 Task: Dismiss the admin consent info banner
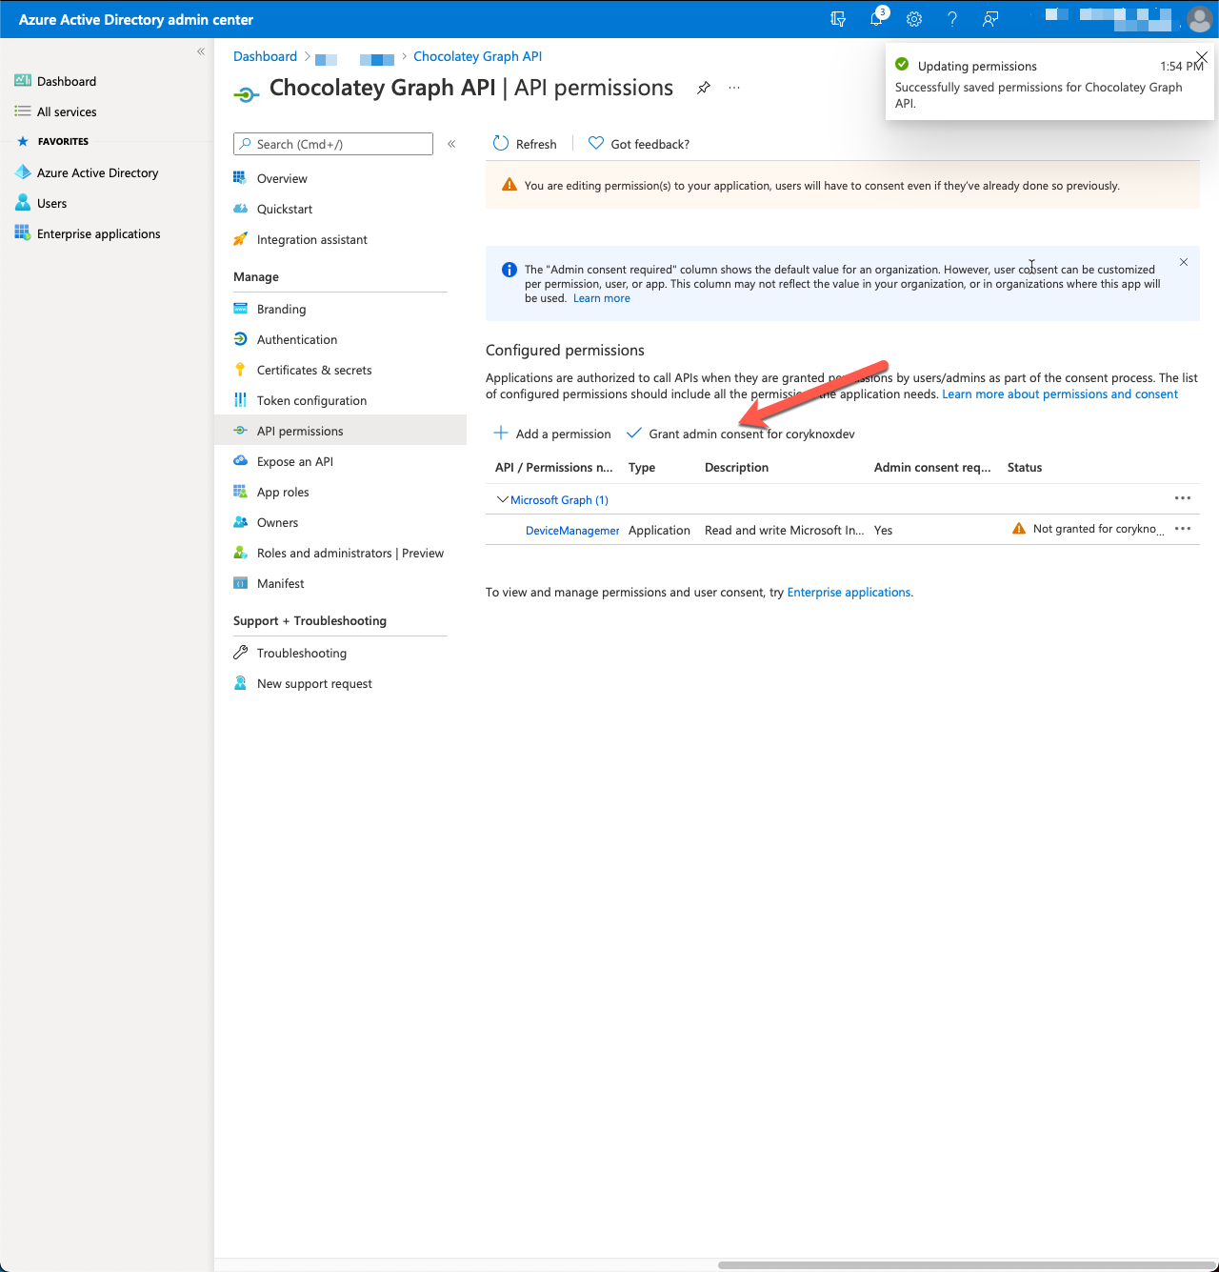coord(1184,262)
